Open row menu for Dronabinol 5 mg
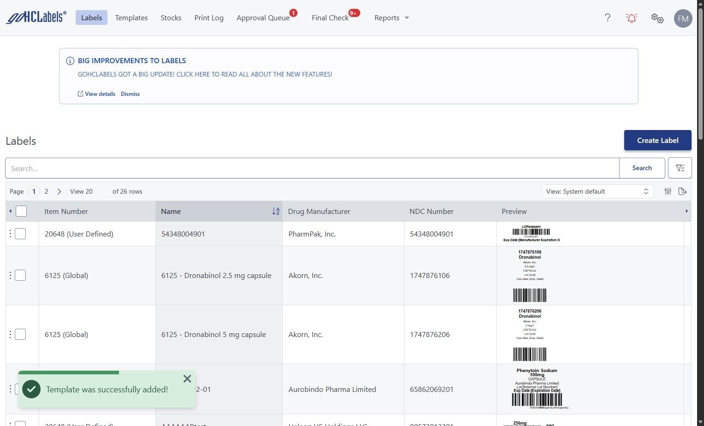The image size is (704, 426). coord(10,334)
